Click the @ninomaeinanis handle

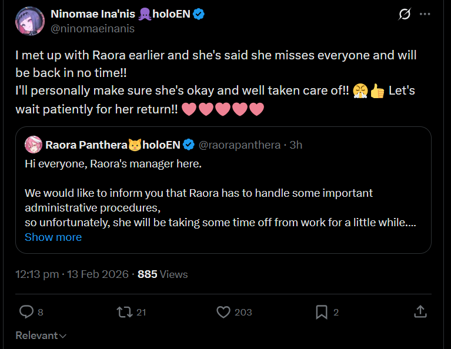(x=93, y=28)
